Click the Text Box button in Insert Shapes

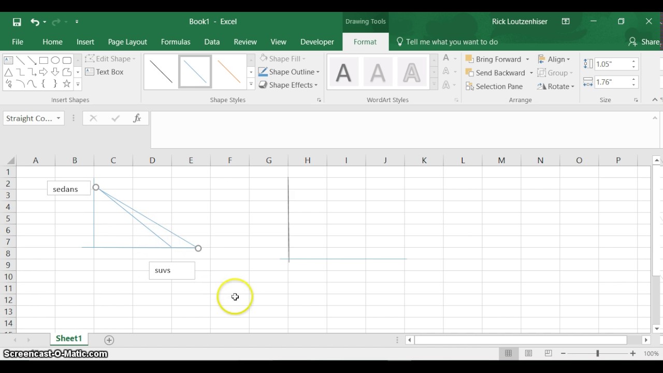104,72
